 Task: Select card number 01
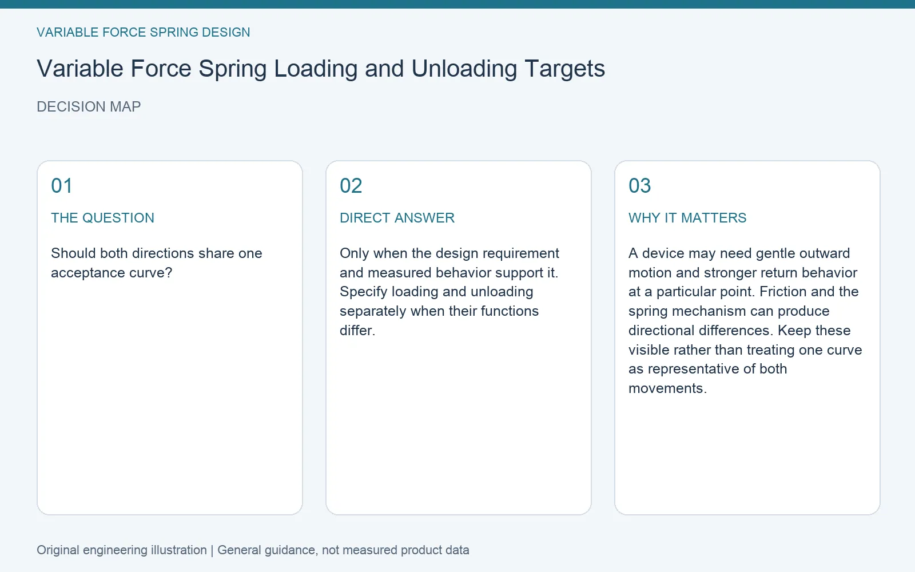pyautogui.click(x=62, y=186)
